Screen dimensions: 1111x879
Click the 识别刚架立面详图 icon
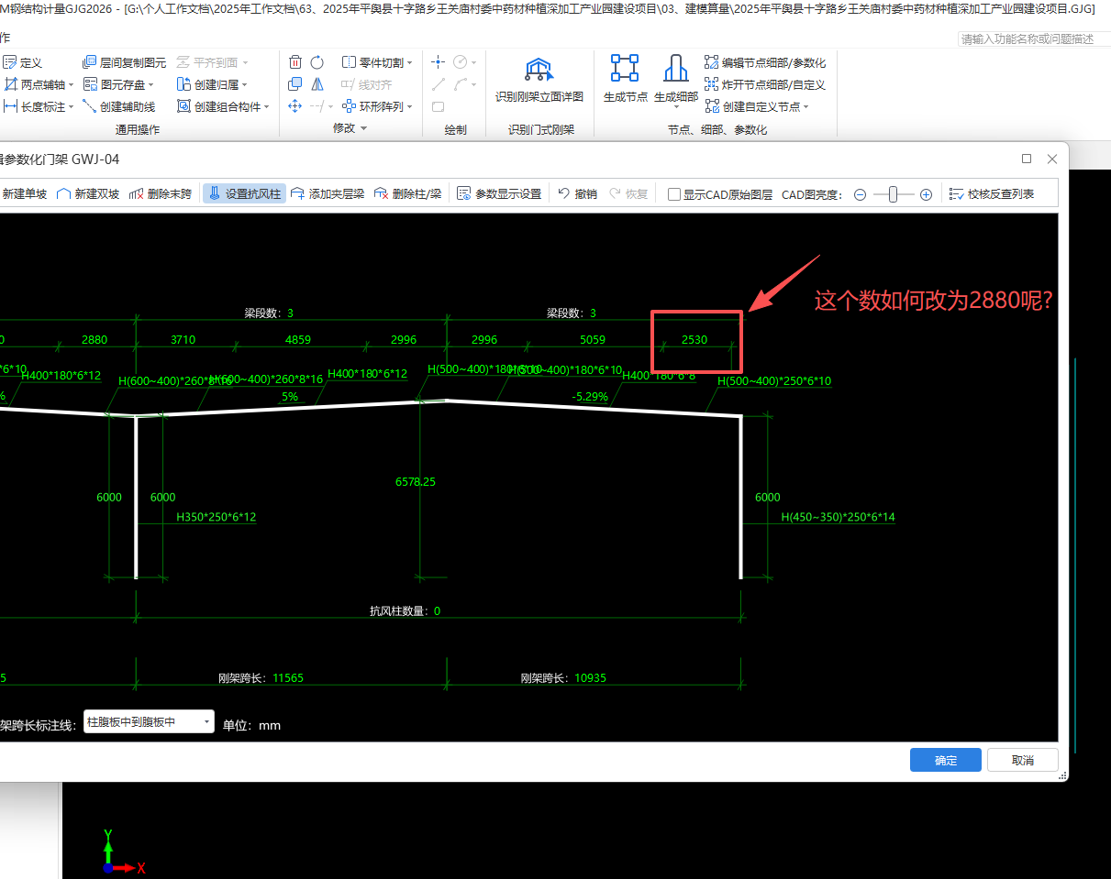[x=539, y=71]
